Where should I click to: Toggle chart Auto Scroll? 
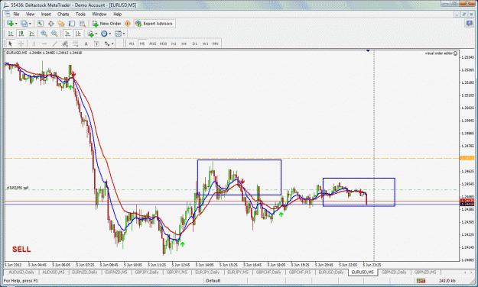pyautogui.click(x=67, y=34)
